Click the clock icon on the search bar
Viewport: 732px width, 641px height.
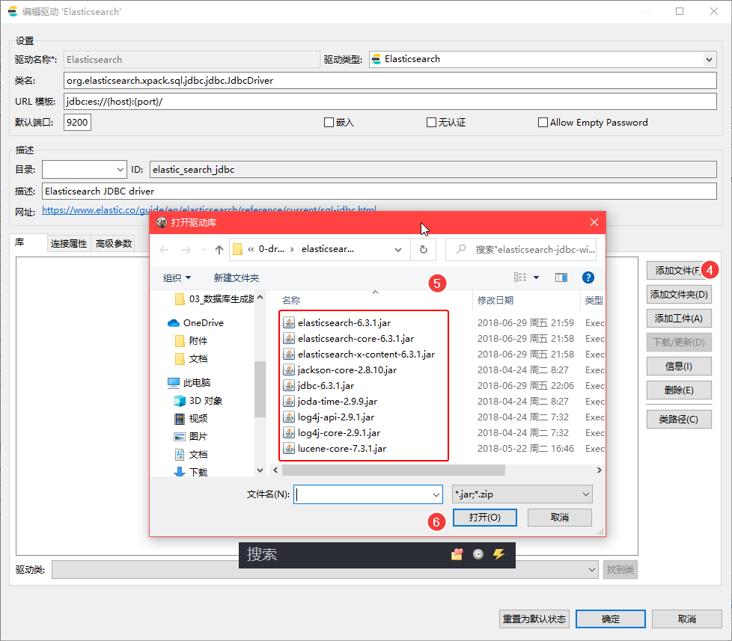478,555
